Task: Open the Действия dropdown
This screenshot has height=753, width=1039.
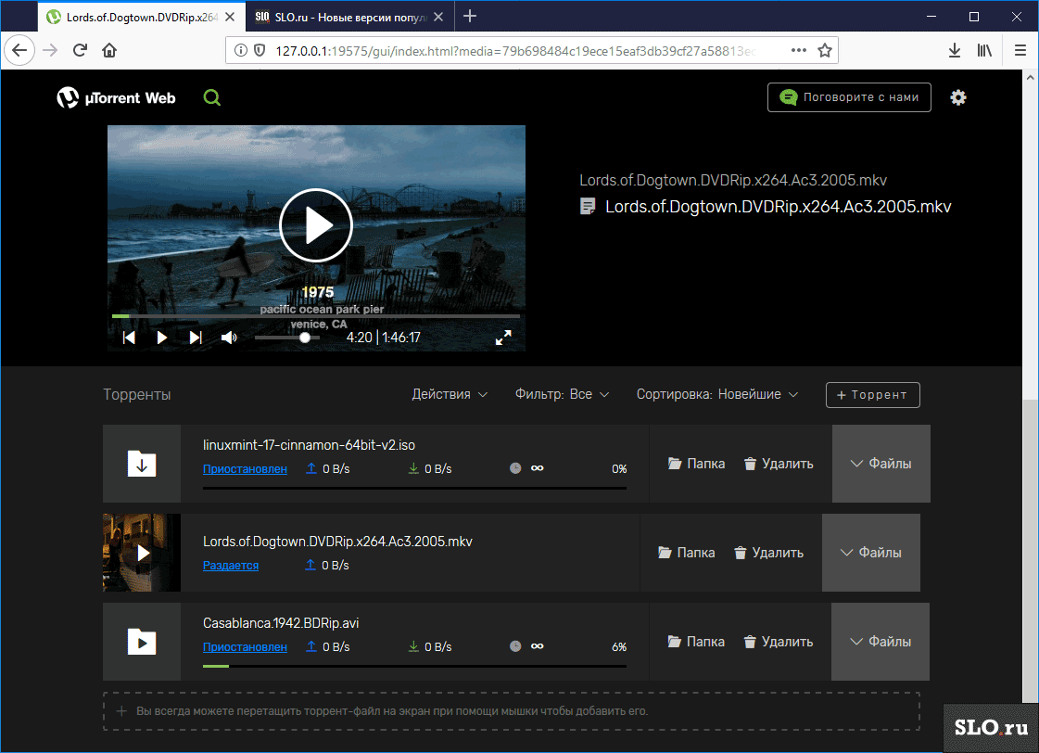Action: coord(450,394)
